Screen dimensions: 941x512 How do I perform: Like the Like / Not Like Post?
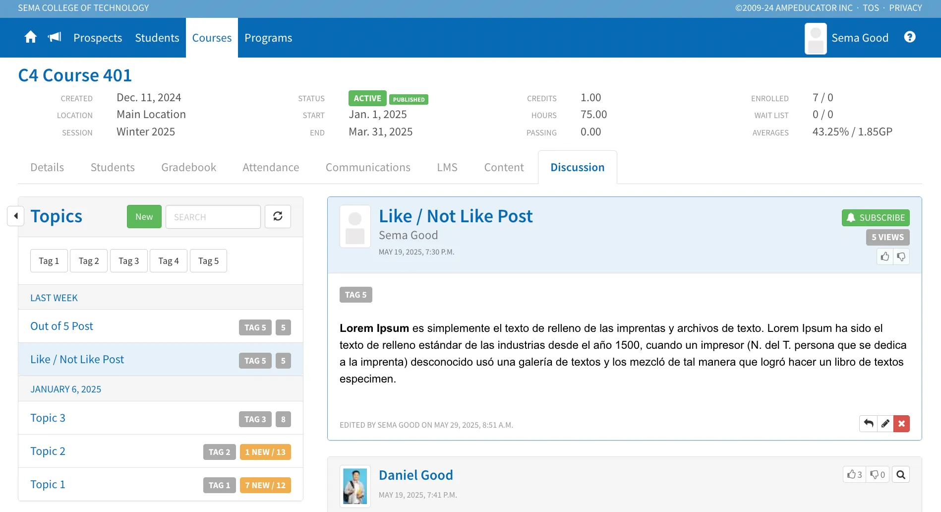point(885,256)
